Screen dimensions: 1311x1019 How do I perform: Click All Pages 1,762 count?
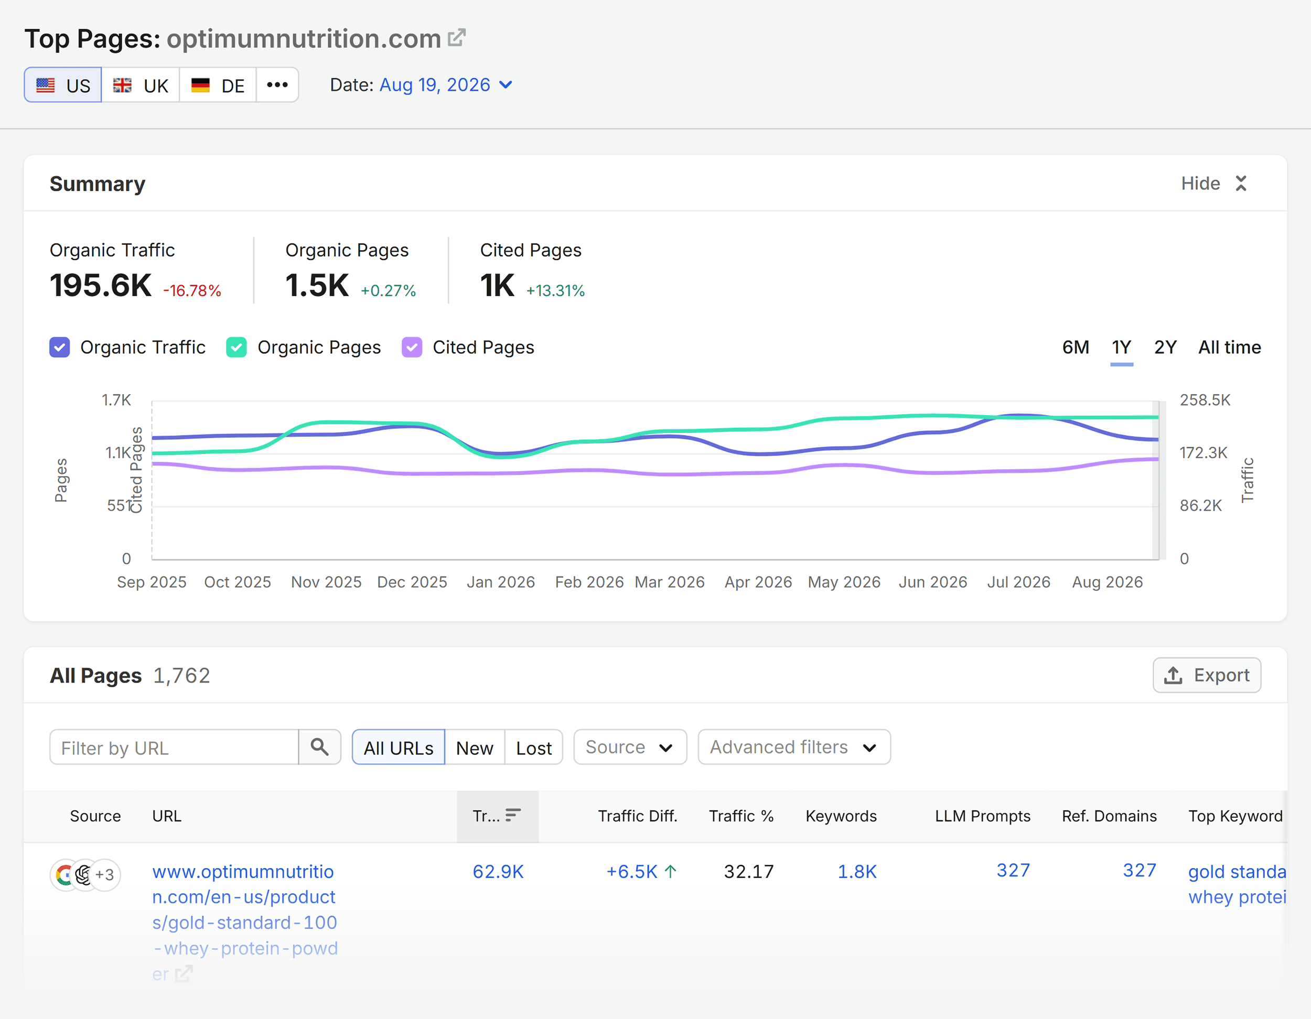click(181, 676)
